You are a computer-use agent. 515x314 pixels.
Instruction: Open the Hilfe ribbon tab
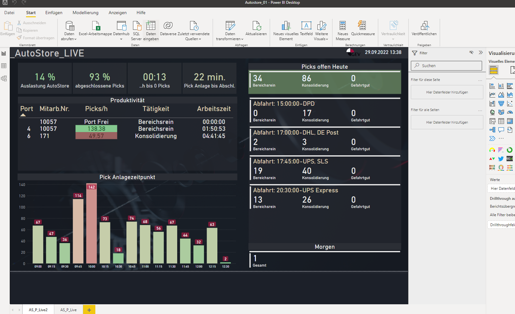pyautogui.click(x=141, y=13)
